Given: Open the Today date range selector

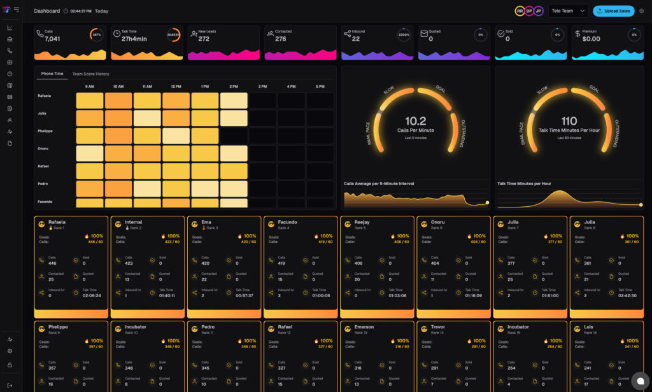Looking at the screenshot, I should (101, 11).
